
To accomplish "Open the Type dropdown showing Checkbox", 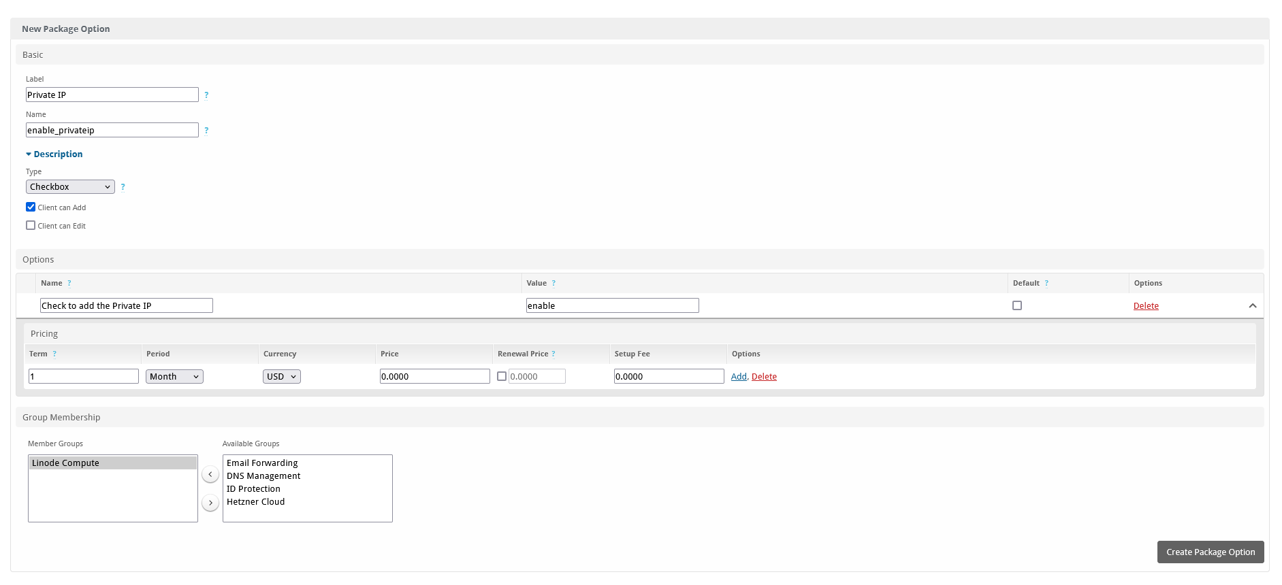I will pyautogui.click(x=70, y=186).
